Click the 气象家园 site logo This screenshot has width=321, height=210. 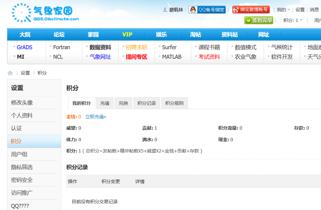point(45,13)
